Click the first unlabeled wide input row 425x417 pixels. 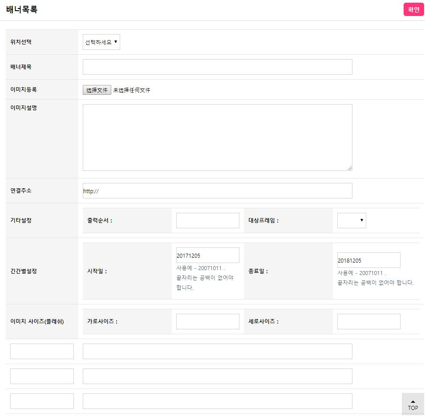217,351
